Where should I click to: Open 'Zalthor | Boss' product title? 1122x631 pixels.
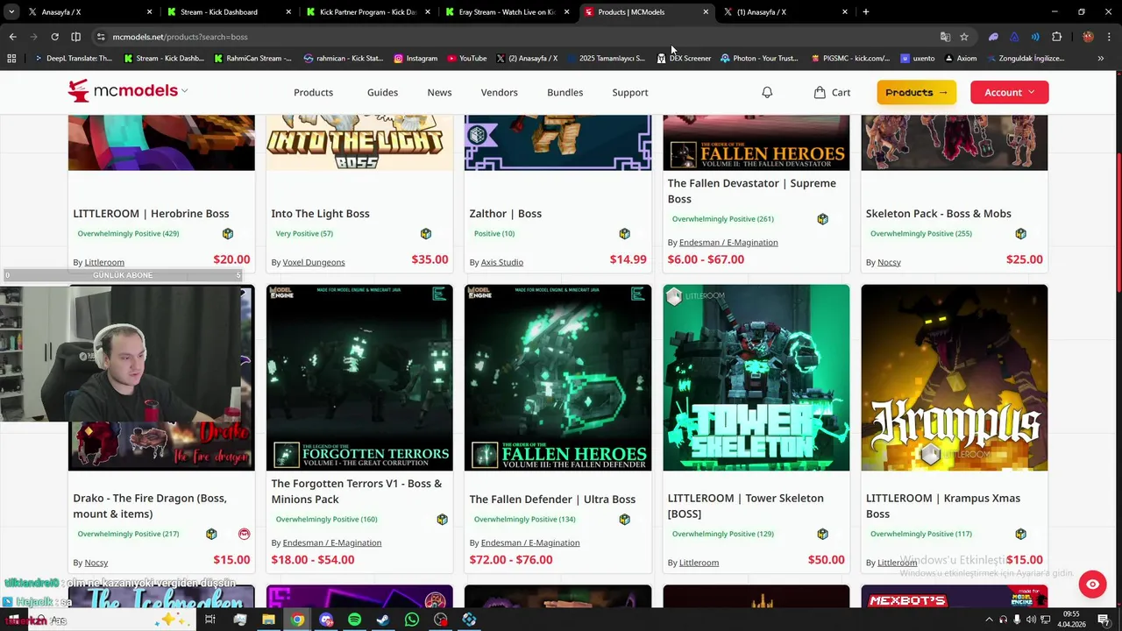pos(505,213)
